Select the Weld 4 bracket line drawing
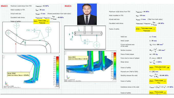The width and height of the screenshot is (174, 98). point(31,37)
